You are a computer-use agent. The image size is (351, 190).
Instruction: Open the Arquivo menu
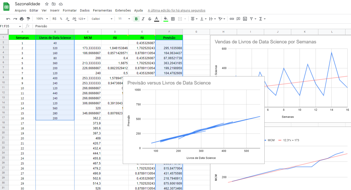(x=20, y=11)
